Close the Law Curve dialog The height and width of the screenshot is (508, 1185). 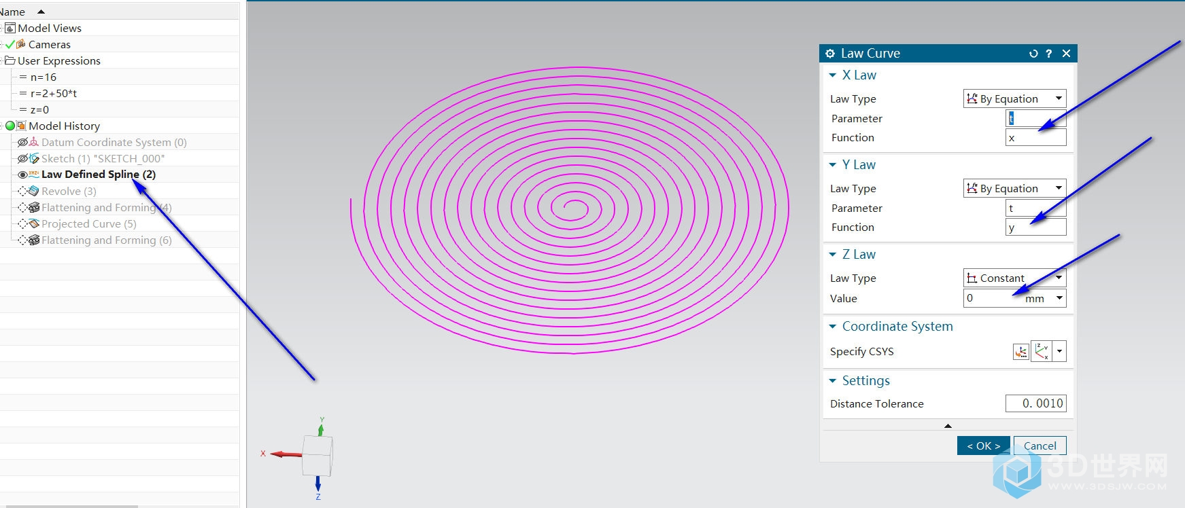coord(1066,53)
